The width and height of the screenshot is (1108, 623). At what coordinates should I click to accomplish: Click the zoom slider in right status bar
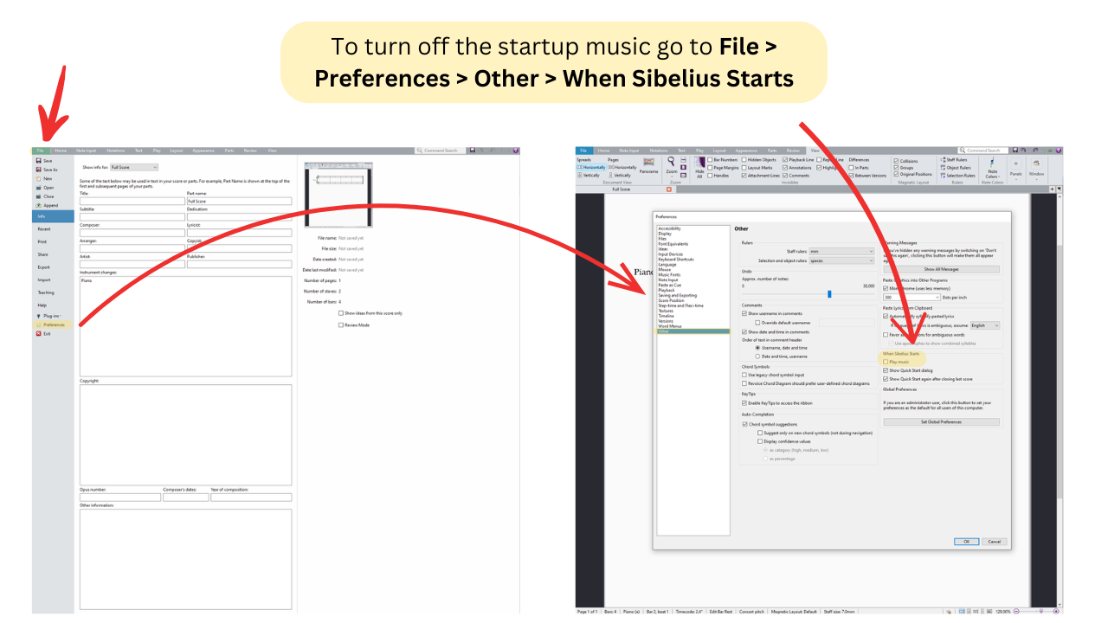1041,612
